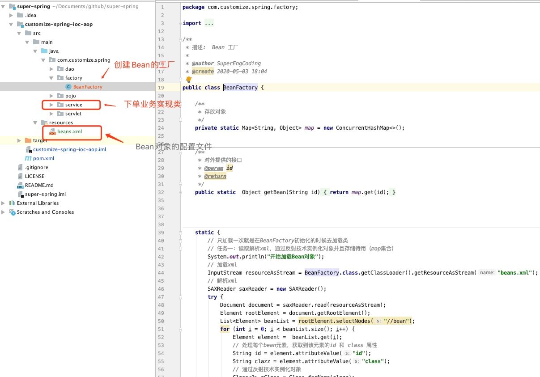Expand Scratches and Consoles node
This screenshot has width=540, height=377.
(4, 212)
